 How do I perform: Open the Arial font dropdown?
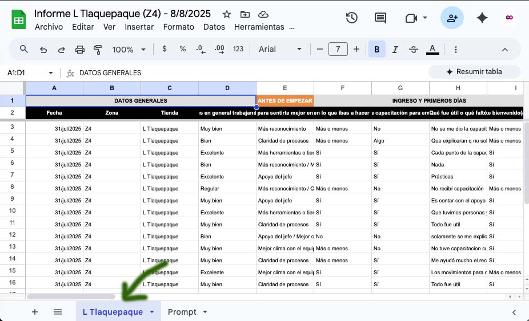(280, 50)
